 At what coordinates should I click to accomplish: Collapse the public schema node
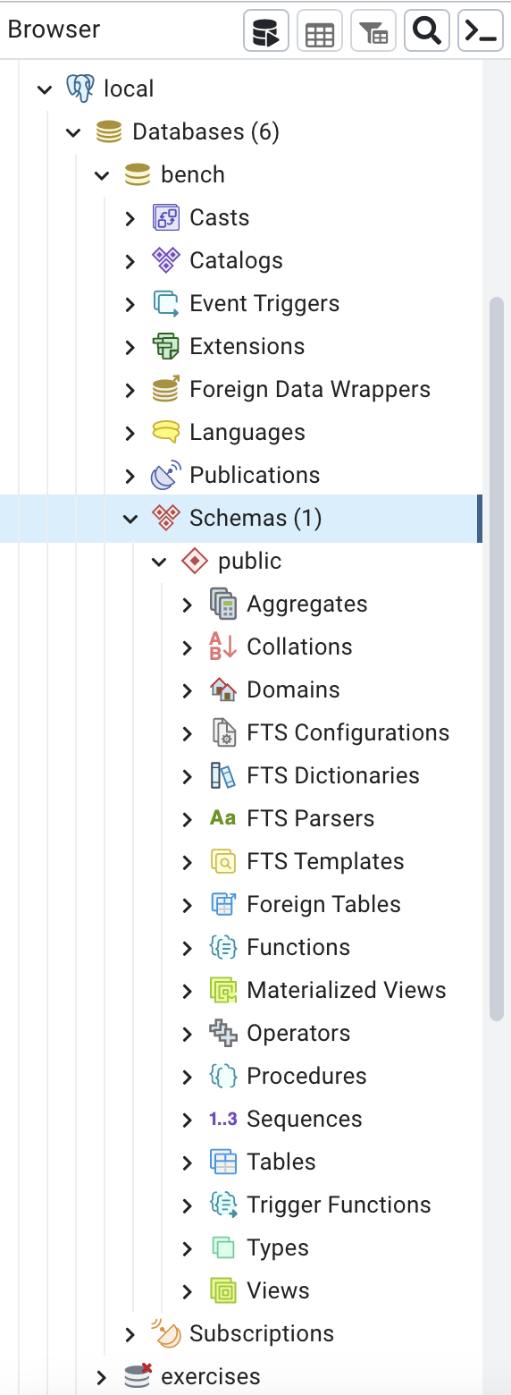pyautogui.click(x=159, y=561)
